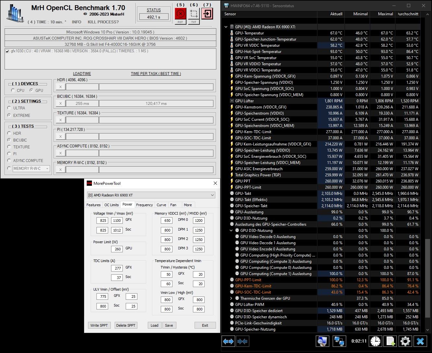Click the blue X close-sensors icon
432x353 pixels.
click(x=420, y=341)
